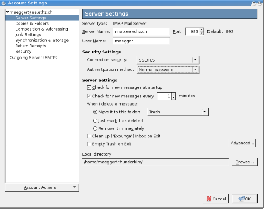
Task: Select Just mark it as deleted
Action: click(95, 121)
